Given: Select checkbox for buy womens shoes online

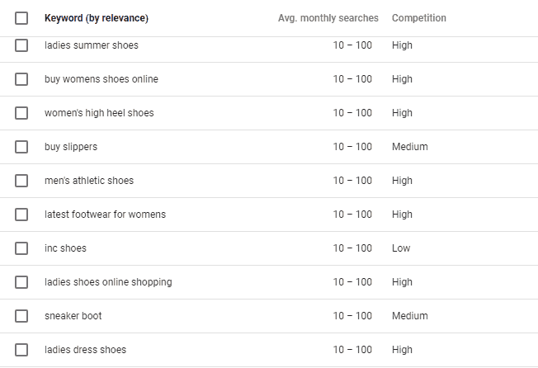Looking at the screenshot, I should (x=21, y=79).
